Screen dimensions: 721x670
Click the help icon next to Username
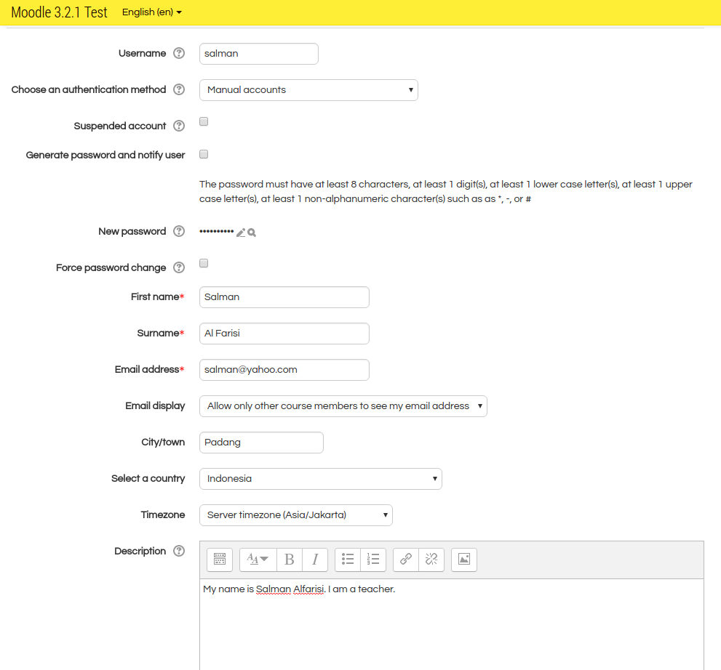coord(179,54)
